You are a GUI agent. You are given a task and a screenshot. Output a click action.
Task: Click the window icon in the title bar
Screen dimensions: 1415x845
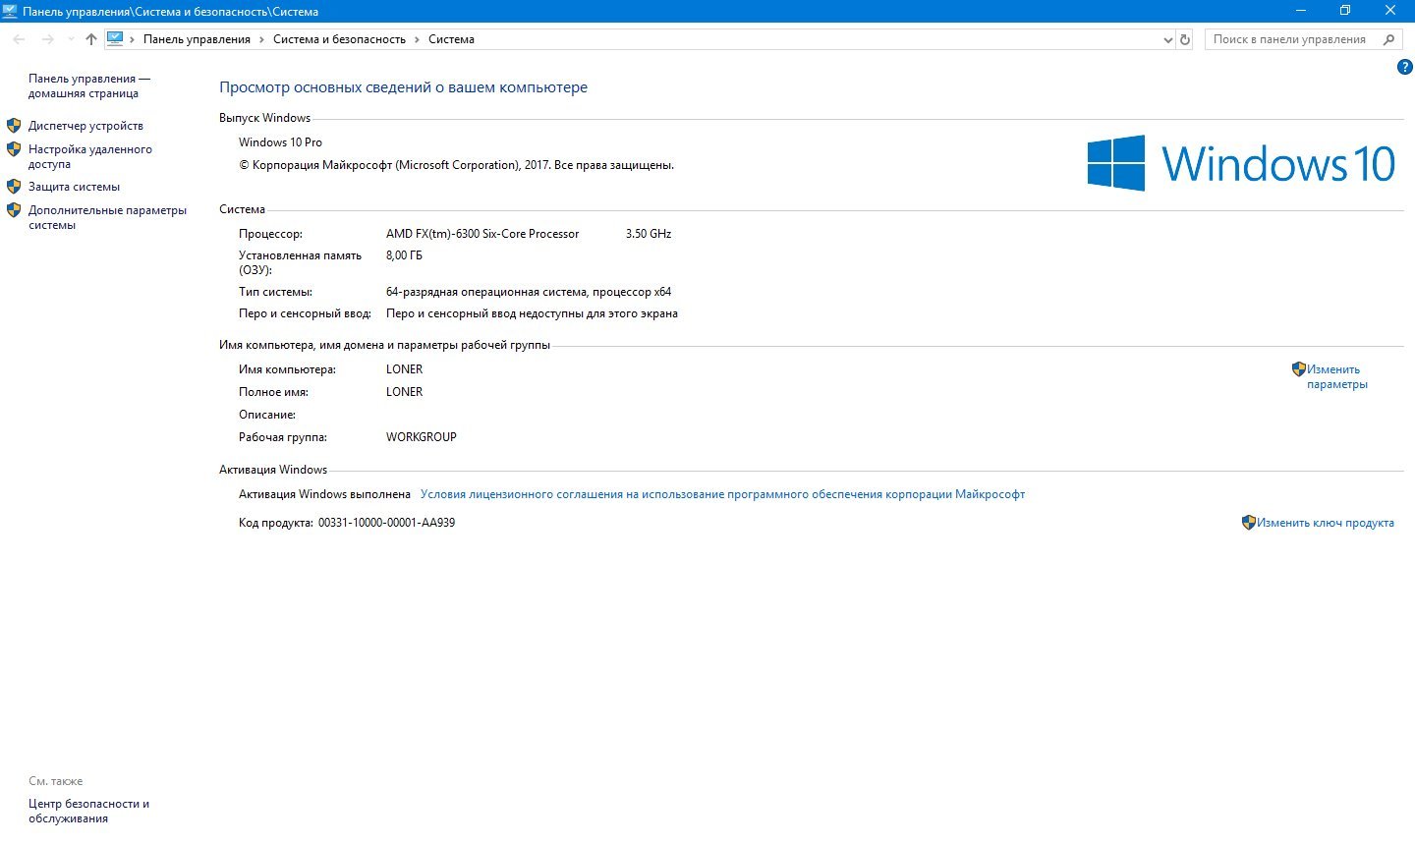tap(10, 11)
